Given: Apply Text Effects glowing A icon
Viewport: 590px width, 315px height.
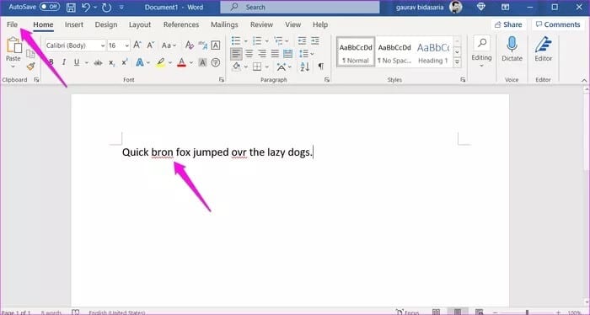Looking at the screenshot, I should pyautogui.click(x=140, y=62).
